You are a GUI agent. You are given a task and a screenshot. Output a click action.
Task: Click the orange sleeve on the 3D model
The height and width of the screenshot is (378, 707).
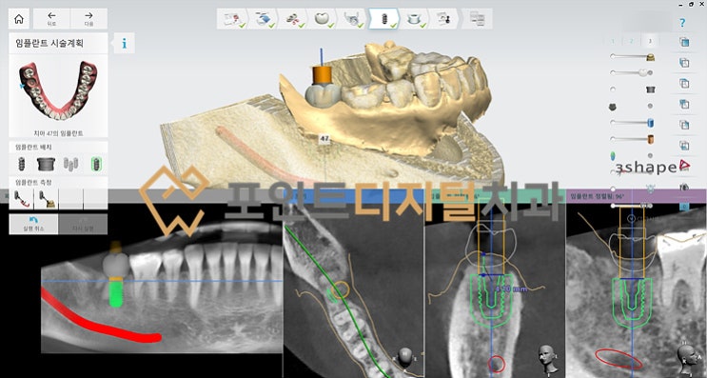click(322, 75)
